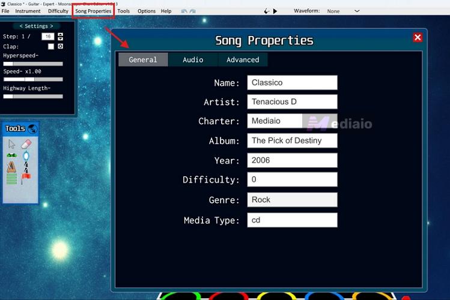Viewport: 450px width, 300px height.
Task: Select the blue Star Power tool
Action: point(26,156)
